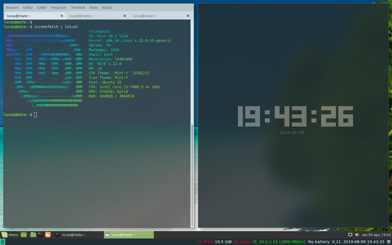Click the 'Shell: bash' line
Viewport: 392px width, 245px height.
point(100,54)
